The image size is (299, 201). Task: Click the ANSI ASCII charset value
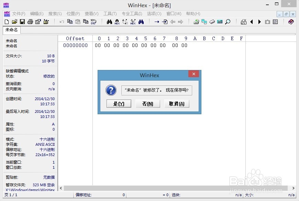click(45, 144)
